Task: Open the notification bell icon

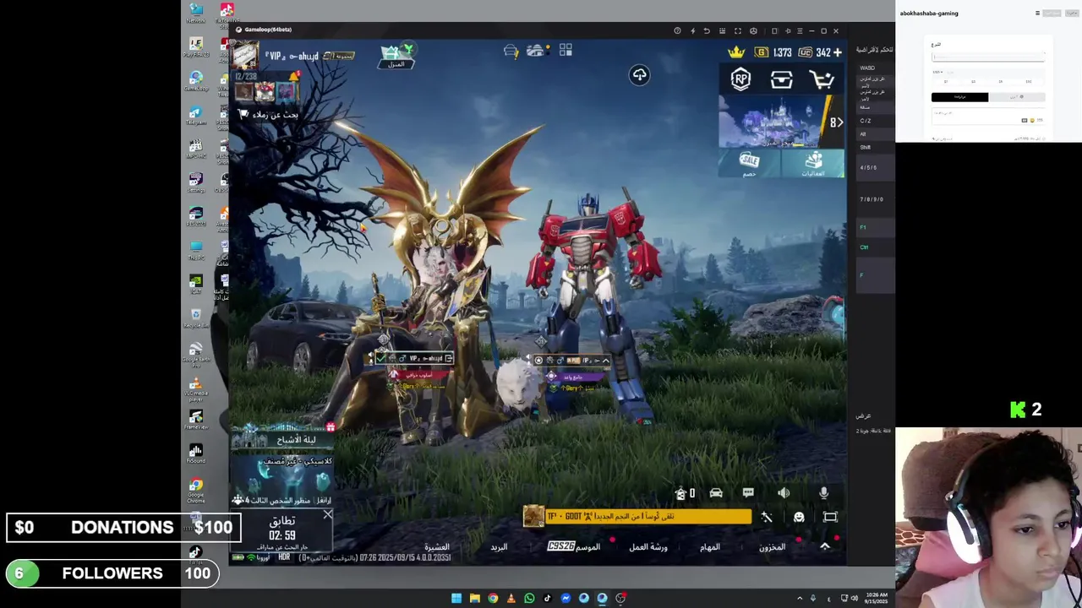Action: [x=295, y=78]
